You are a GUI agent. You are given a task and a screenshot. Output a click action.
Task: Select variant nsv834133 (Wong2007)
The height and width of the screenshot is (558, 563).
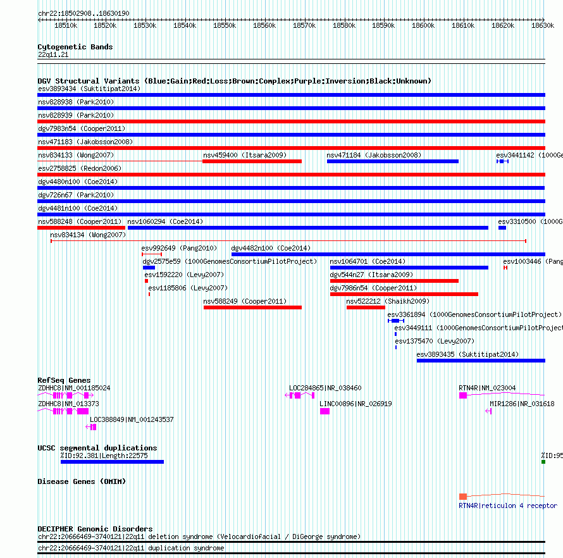pyautogui.click(x=76, y=155)
